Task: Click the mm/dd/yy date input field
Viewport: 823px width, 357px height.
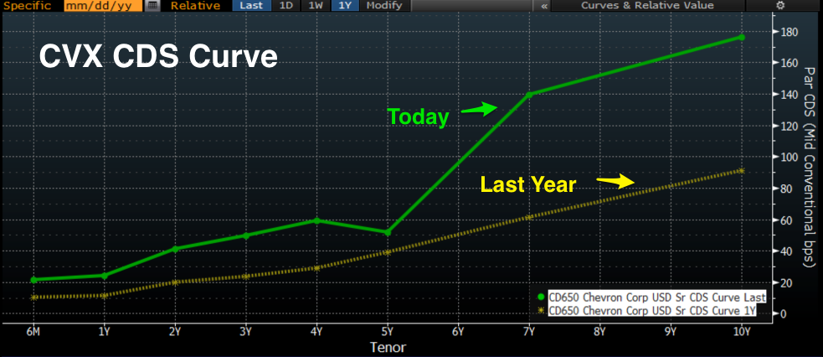Action: coord(103,6)
